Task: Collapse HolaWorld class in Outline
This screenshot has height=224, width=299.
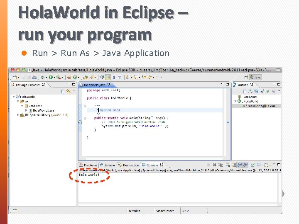Action: tap(235, 101)
